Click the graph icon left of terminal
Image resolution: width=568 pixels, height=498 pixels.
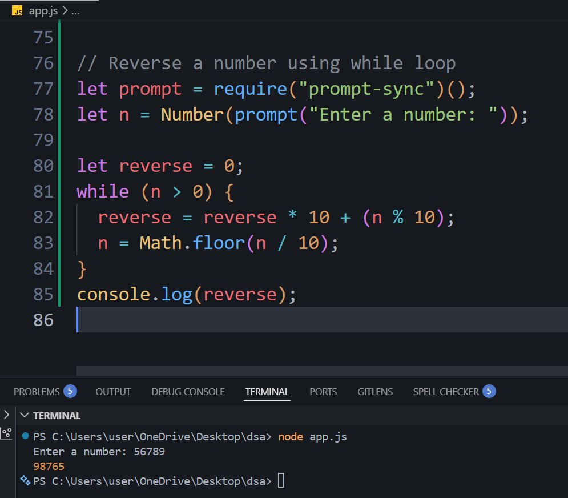[x=6, y=433]
